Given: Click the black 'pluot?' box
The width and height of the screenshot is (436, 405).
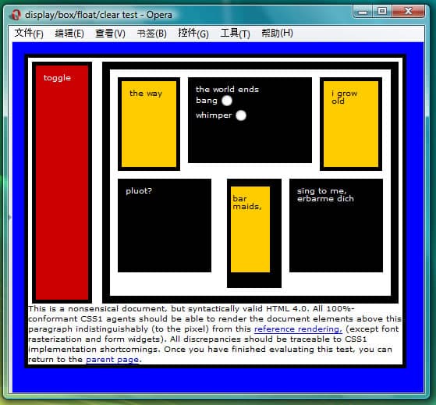Looking at the screenshot, I should [165, 226].
